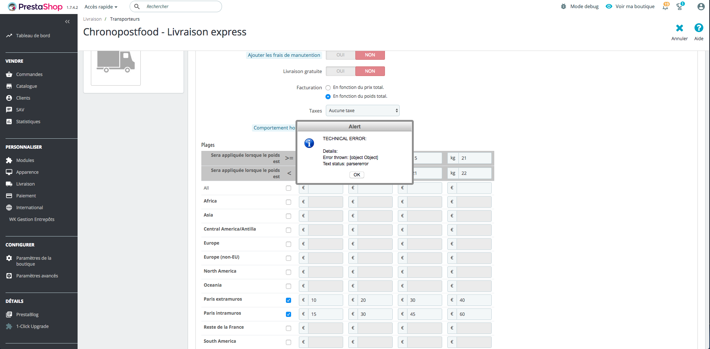Dismiss the alert by clicking OK

point(356,174)
